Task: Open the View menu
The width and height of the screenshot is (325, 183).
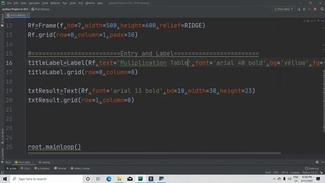Action: 23,3
